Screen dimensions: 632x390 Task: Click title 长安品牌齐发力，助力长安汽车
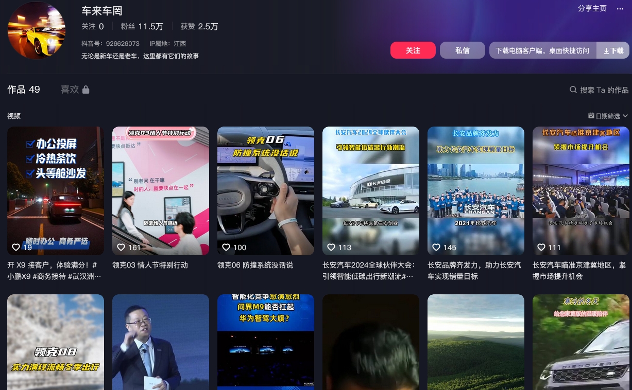click(474, 271)
